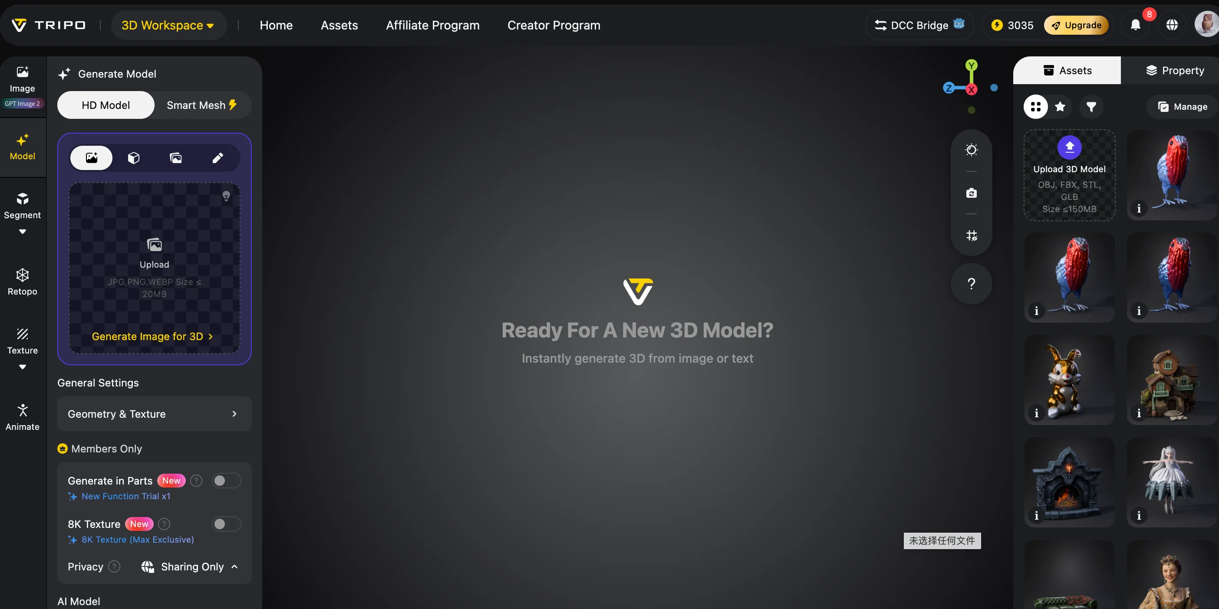The height and width of the screenshot is (609, 1219).
Task: Toggle the viewport grid icon
Action: (x=971, y=236)
